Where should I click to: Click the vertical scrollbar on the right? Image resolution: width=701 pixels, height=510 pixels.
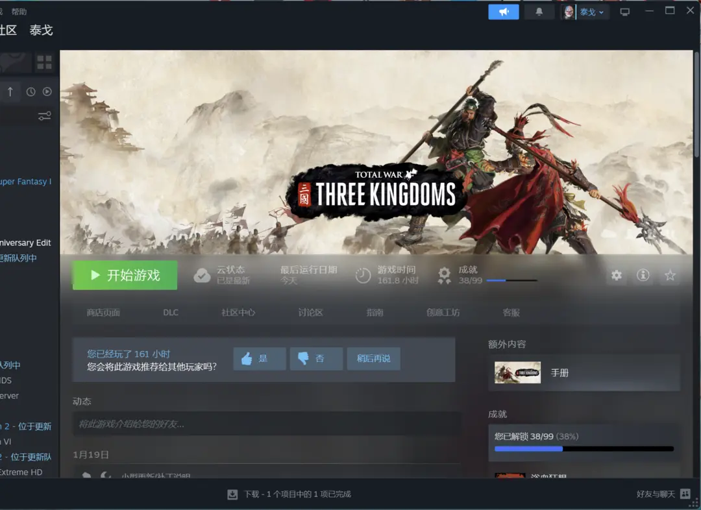tap(696, 104)
